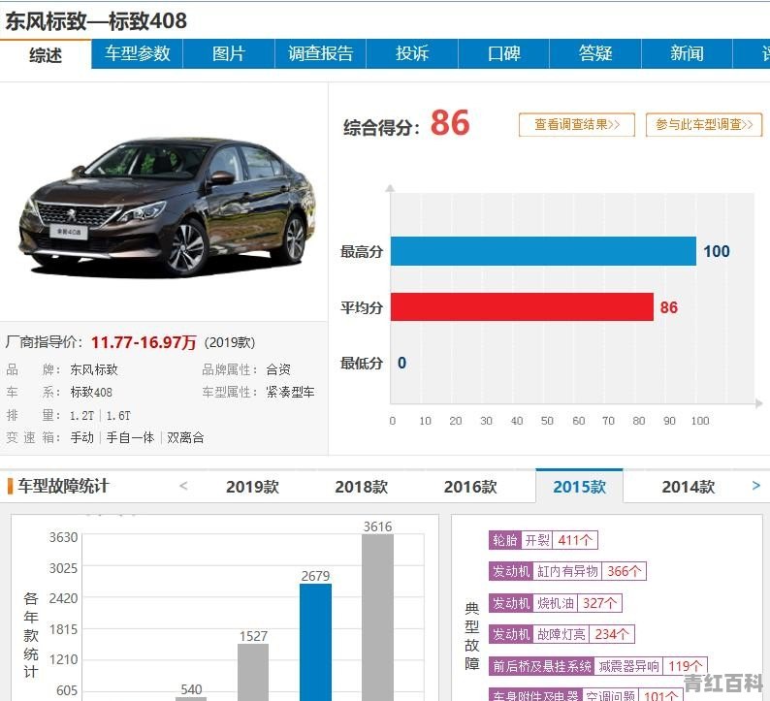Click the 东风标致—标致408 page title
The width and height of the screenshot is (770, 701).
tap(96, 20)
